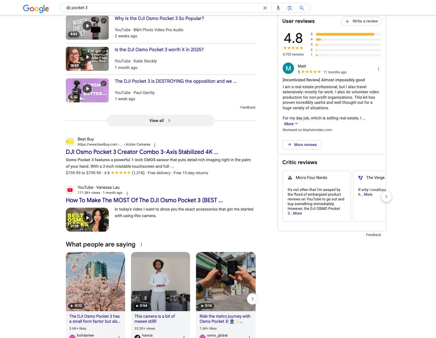Open 'Is the DJI Osmo Pocket 3 worth it in 2025?'
The image size is (436, 338).
(x=159, y=50)
